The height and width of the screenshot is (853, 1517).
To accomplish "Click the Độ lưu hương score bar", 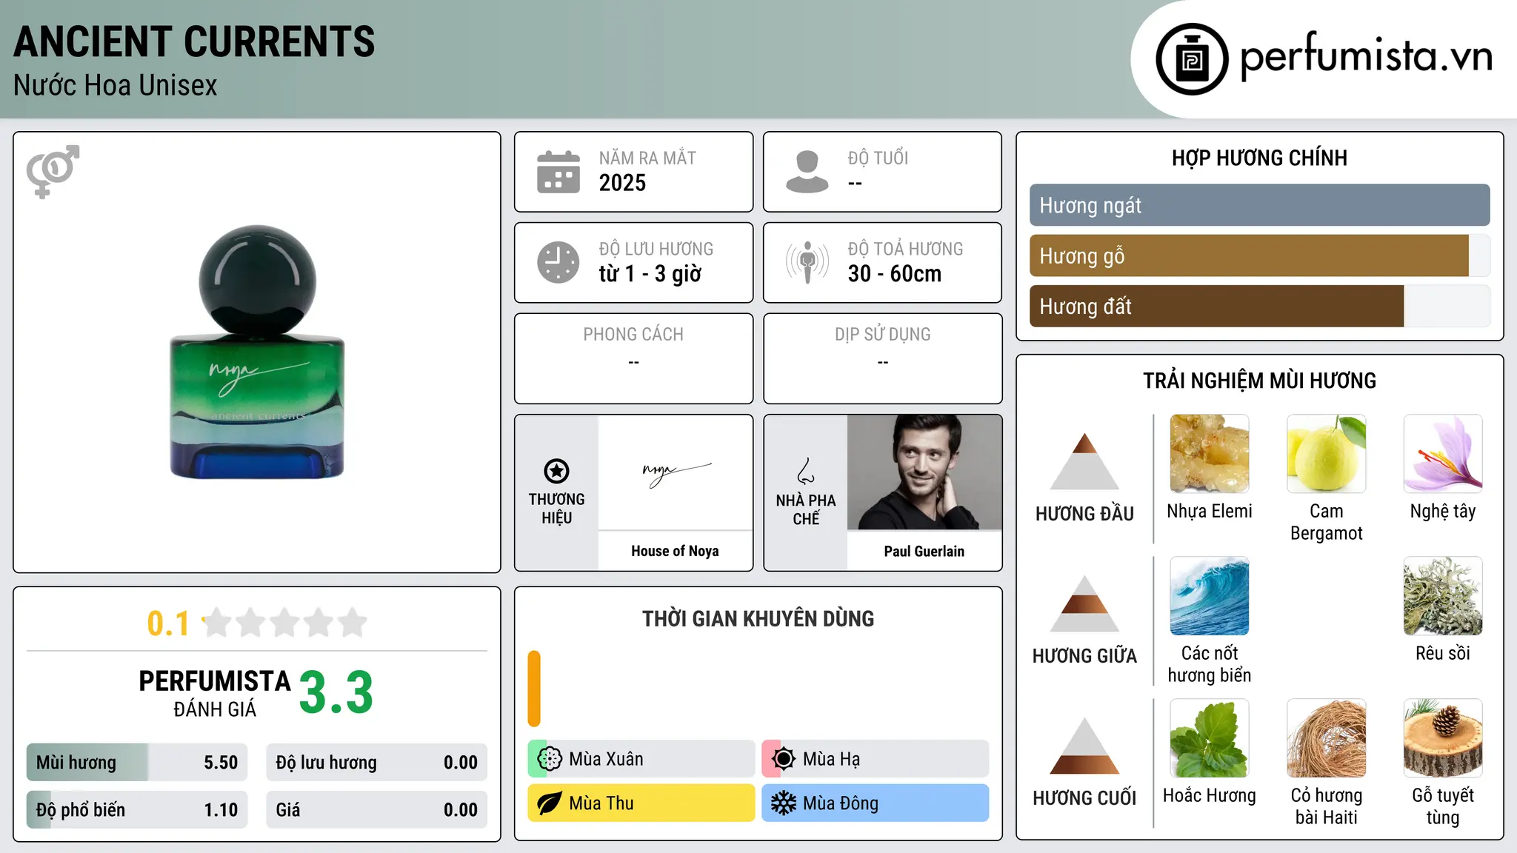I will click(x=377, y=763).
